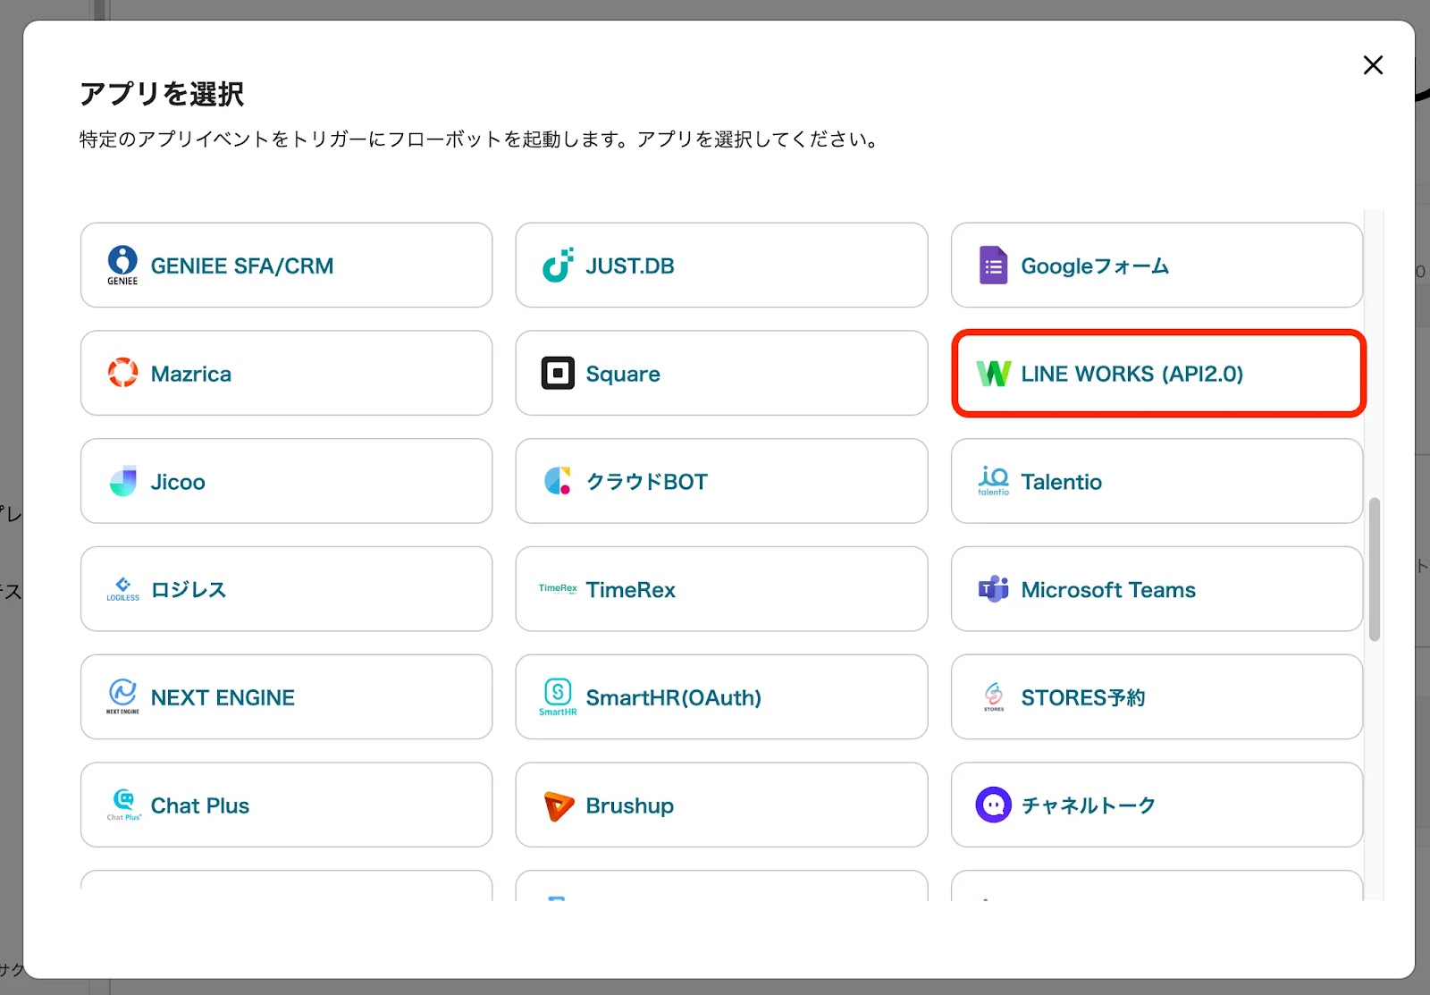Click the JUST.DB logo icon
Screen dimensions: 1430x995
click(558, 266)
